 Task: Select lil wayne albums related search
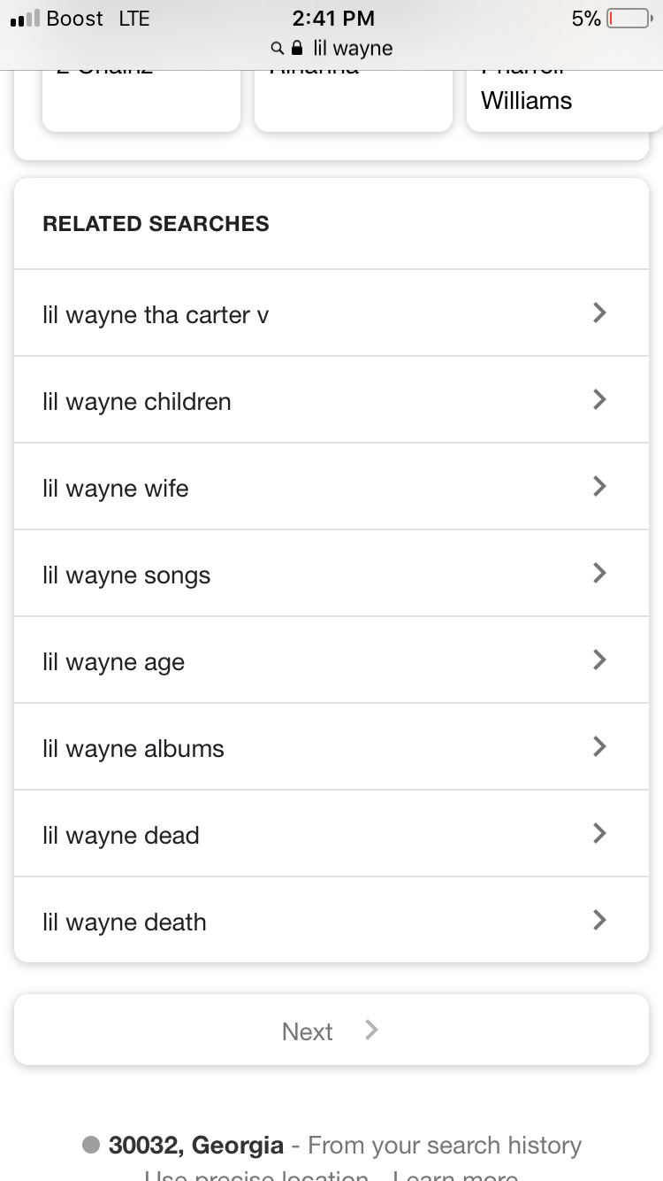[133, 749]
